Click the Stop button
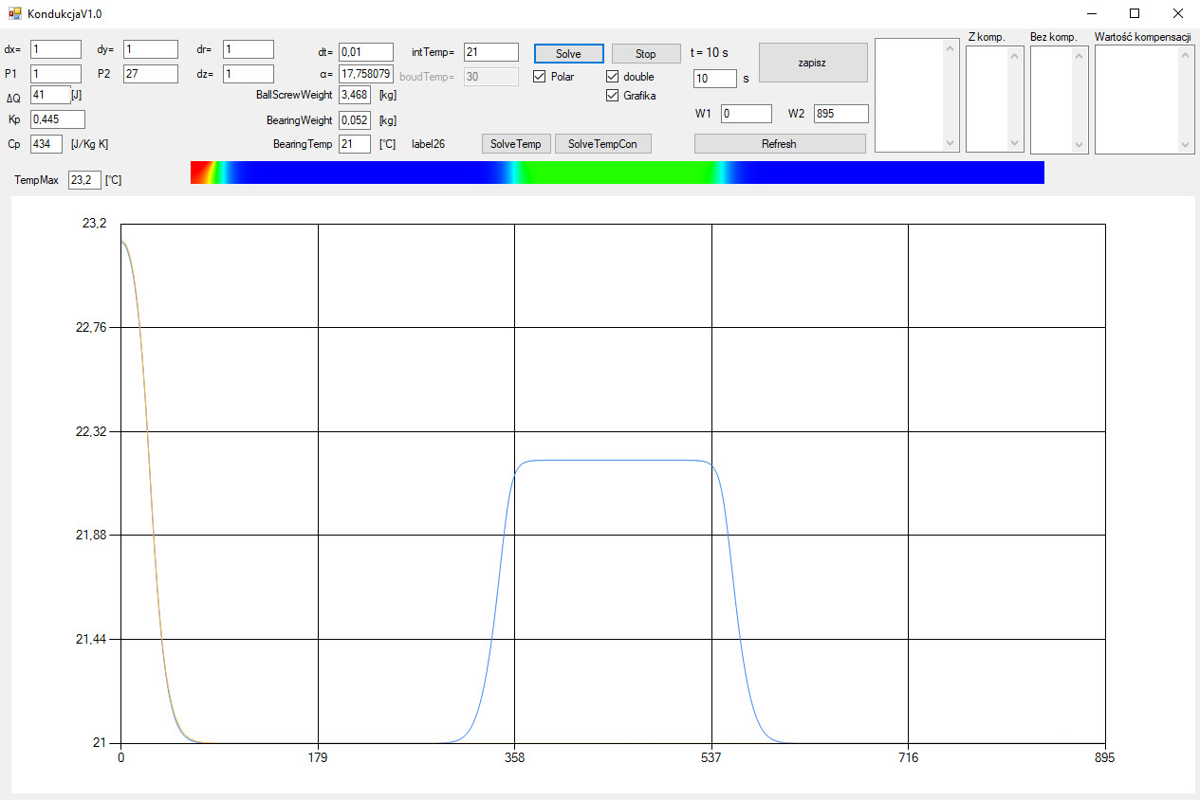The image size is (1200, 800). (x=646, y=54)
